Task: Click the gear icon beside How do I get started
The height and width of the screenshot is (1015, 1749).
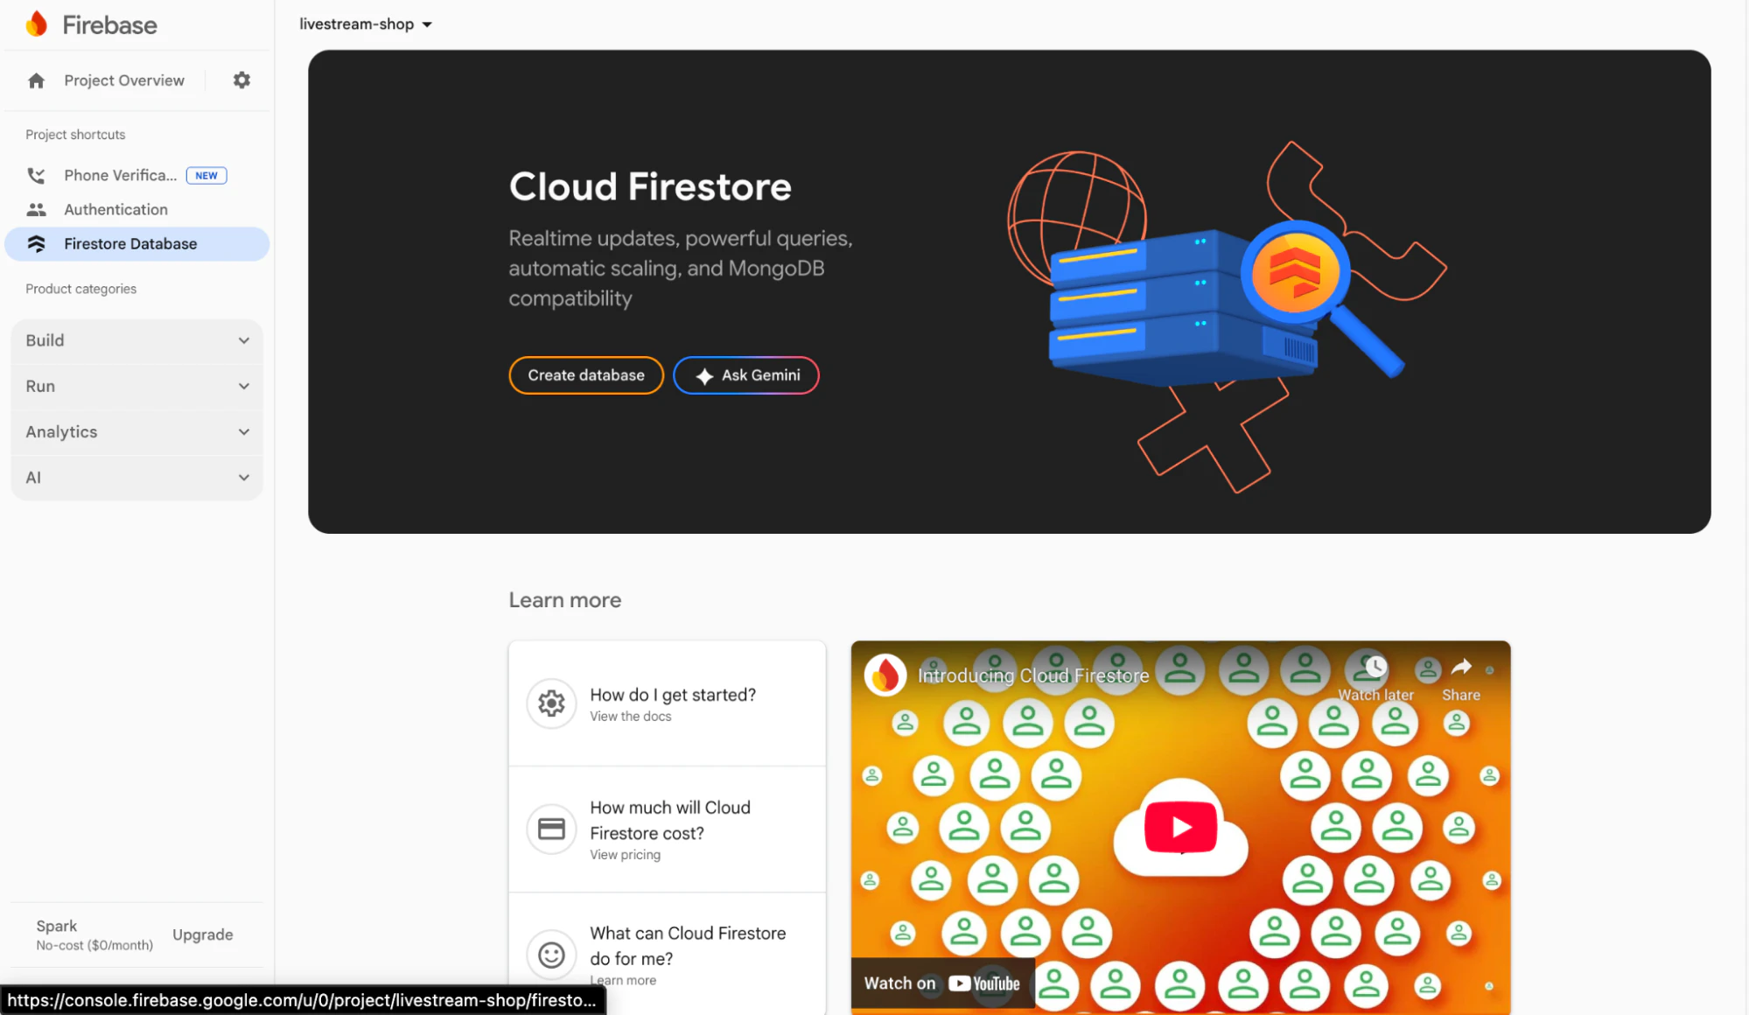Action: 551,703
